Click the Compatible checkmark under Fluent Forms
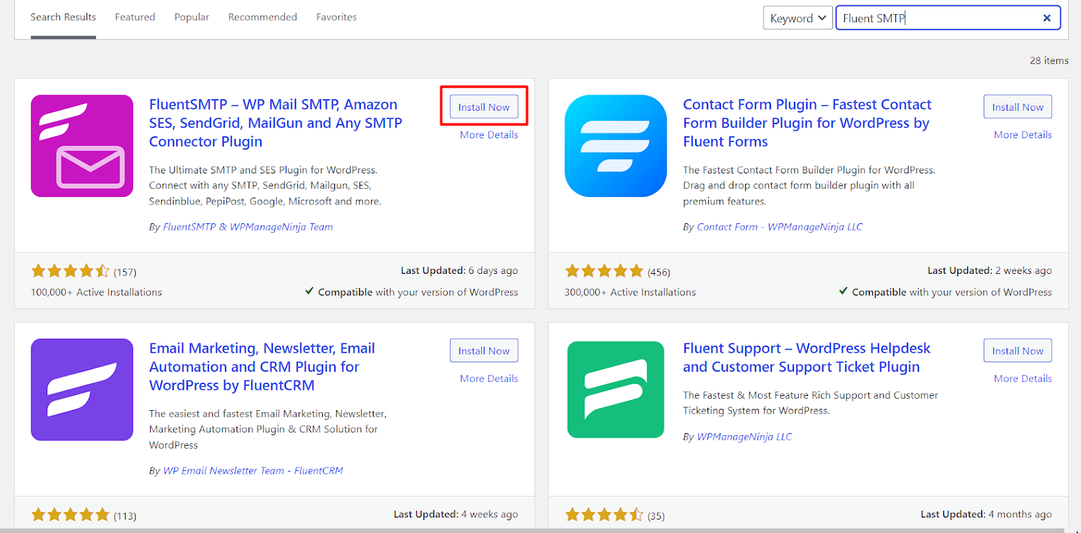Image resolution: width=1081 pixels, height=533 pixels. click(x=843, y=291)
